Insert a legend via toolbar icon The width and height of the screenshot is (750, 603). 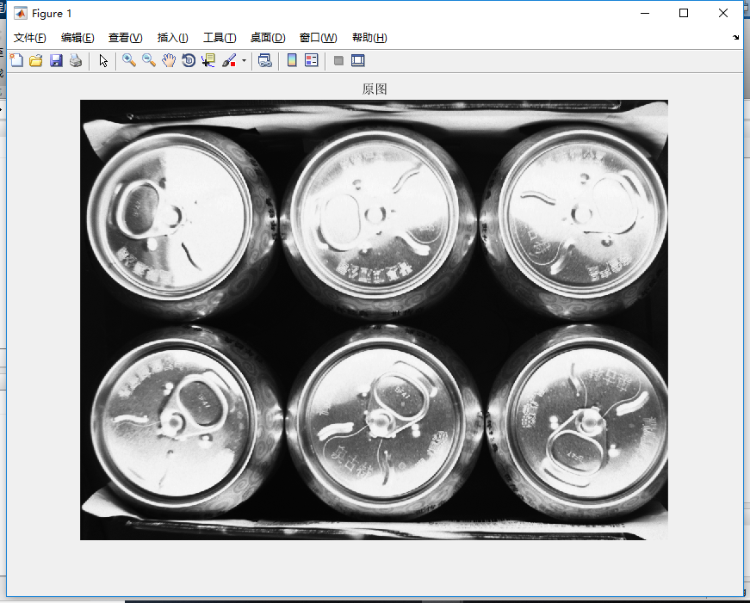312,61
